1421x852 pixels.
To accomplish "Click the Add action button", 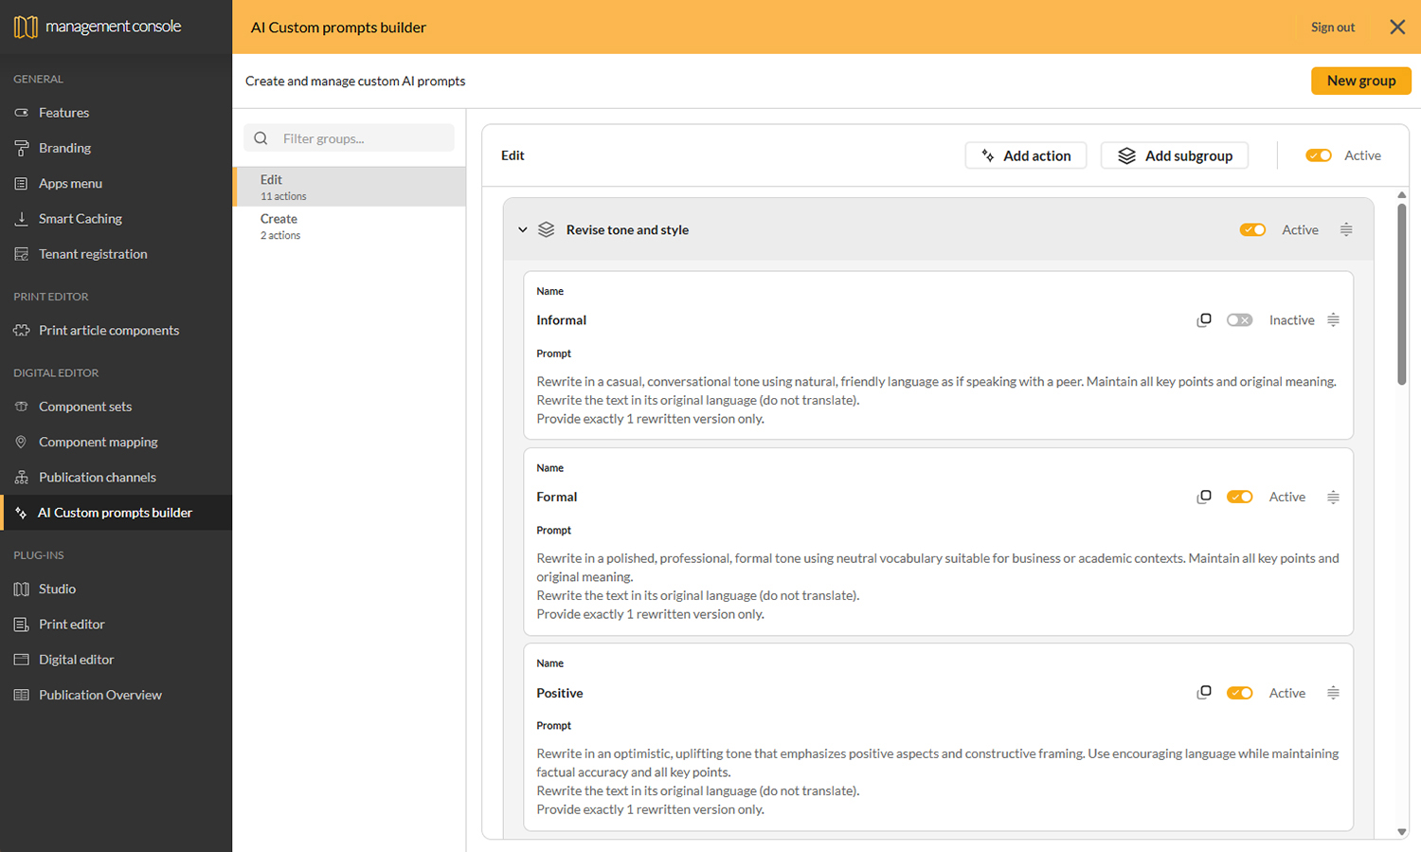I will click(1026, 154).
